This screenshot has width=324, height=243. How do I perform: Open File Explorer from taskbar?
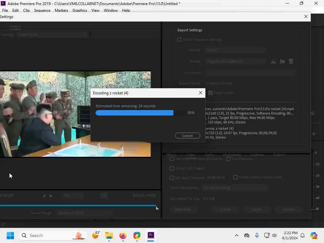point(109,235)
